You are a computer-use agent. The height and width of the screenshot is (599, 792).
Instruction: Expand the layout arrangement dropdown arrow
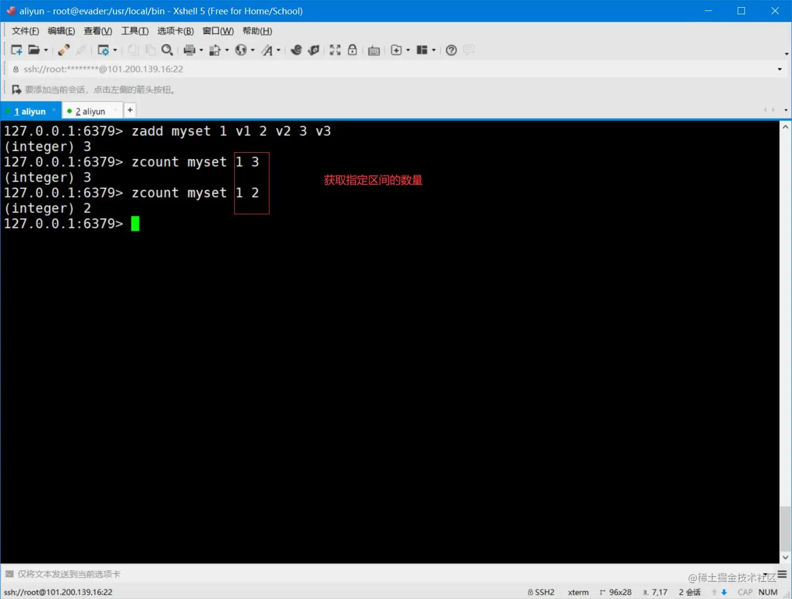point(434,51)
